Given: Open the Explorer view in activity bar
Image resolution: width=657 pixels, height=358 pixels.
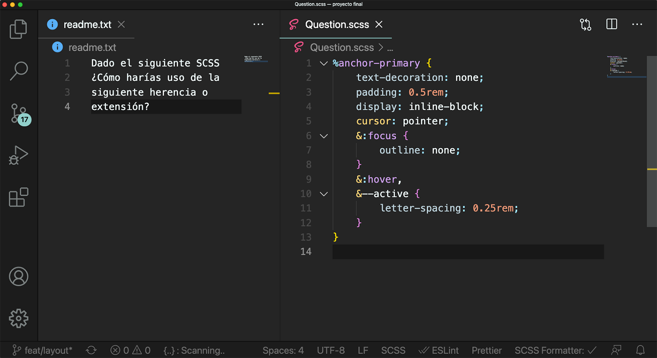Looking at the screenshot, I should [x=18, y=29].
